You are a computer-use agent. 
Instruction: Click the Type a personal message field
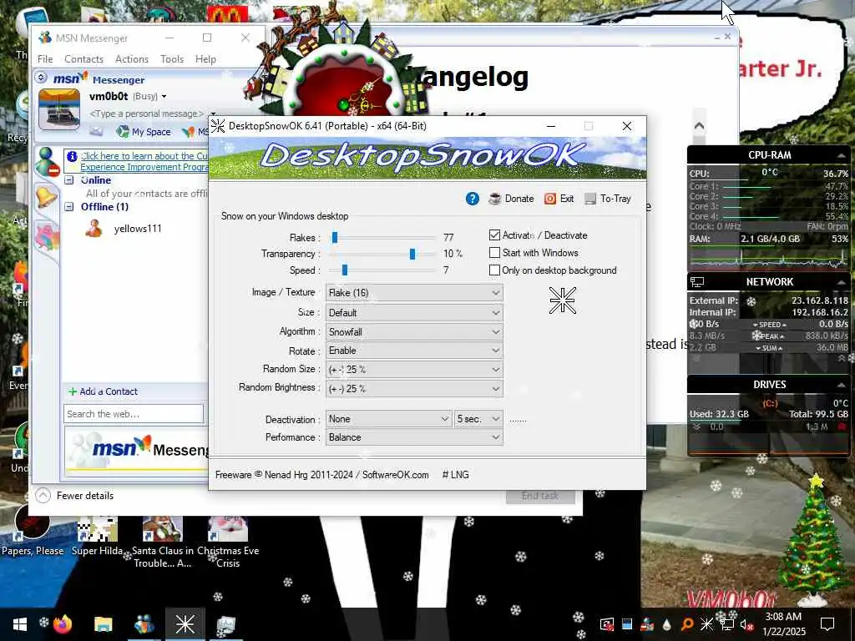pyautogui.click(x=147, y=114)
